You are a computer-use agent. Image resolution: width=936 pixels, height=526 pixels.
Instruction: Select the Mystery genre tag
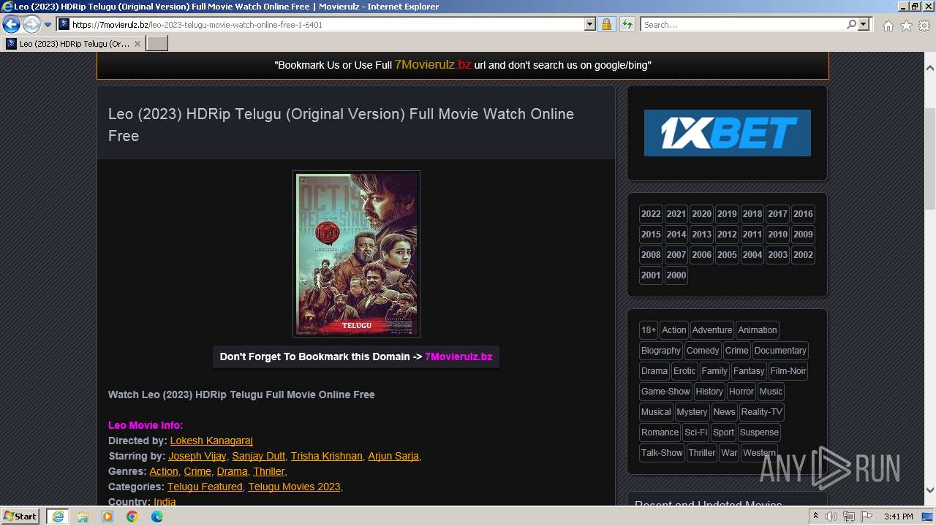click(692, 412)
